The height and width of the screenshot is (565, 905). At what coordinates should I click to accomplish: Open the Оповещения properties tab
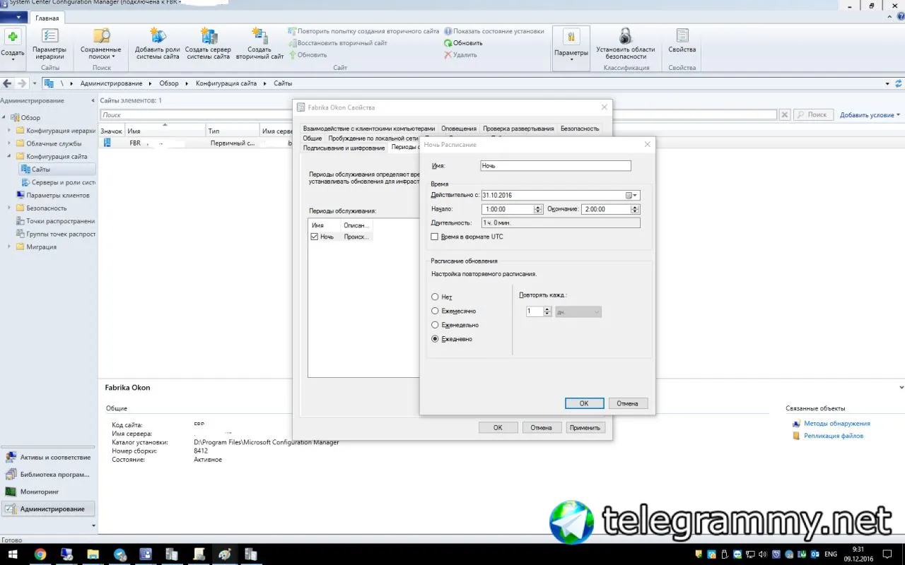[x=459, y=129]
